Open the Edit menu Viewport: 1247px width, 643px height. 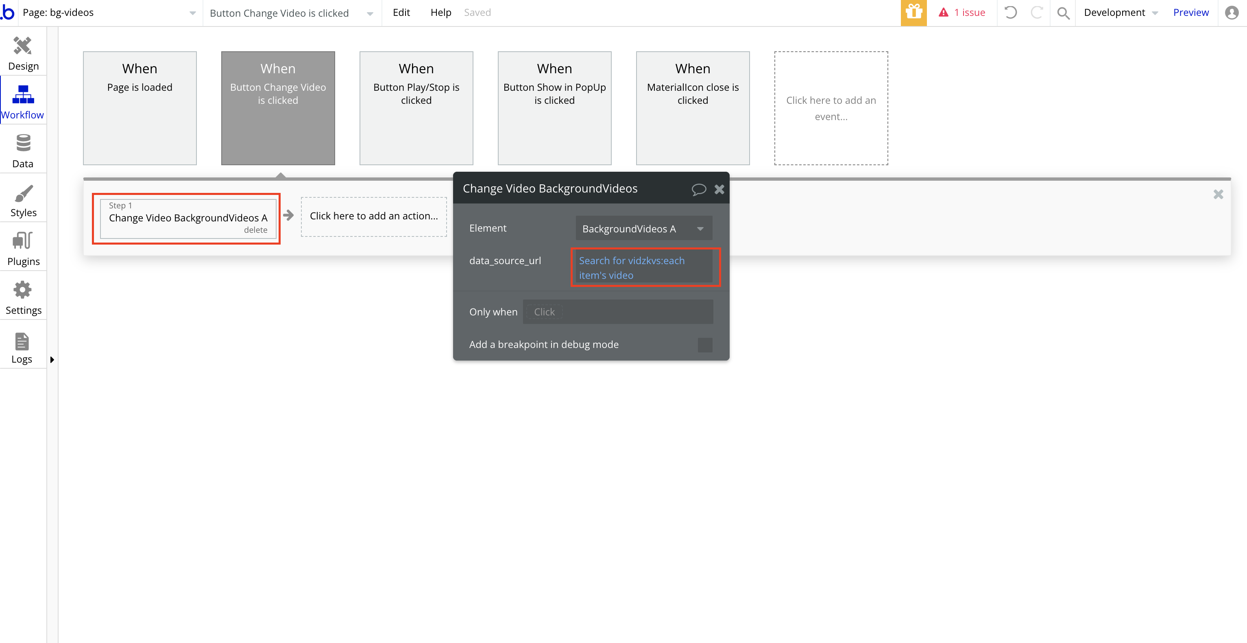pos(401,13)
